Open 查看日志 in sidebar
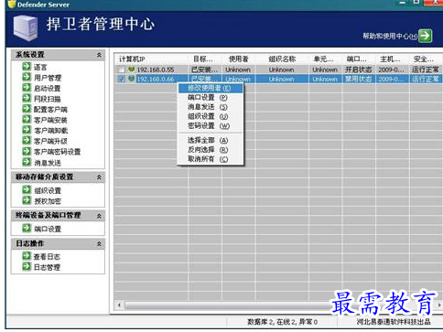443x332 pixels. point(47,257)
